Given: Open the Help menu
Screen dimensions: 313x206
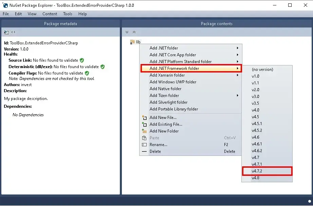Looking at the screenshot, I should point(82,14).
